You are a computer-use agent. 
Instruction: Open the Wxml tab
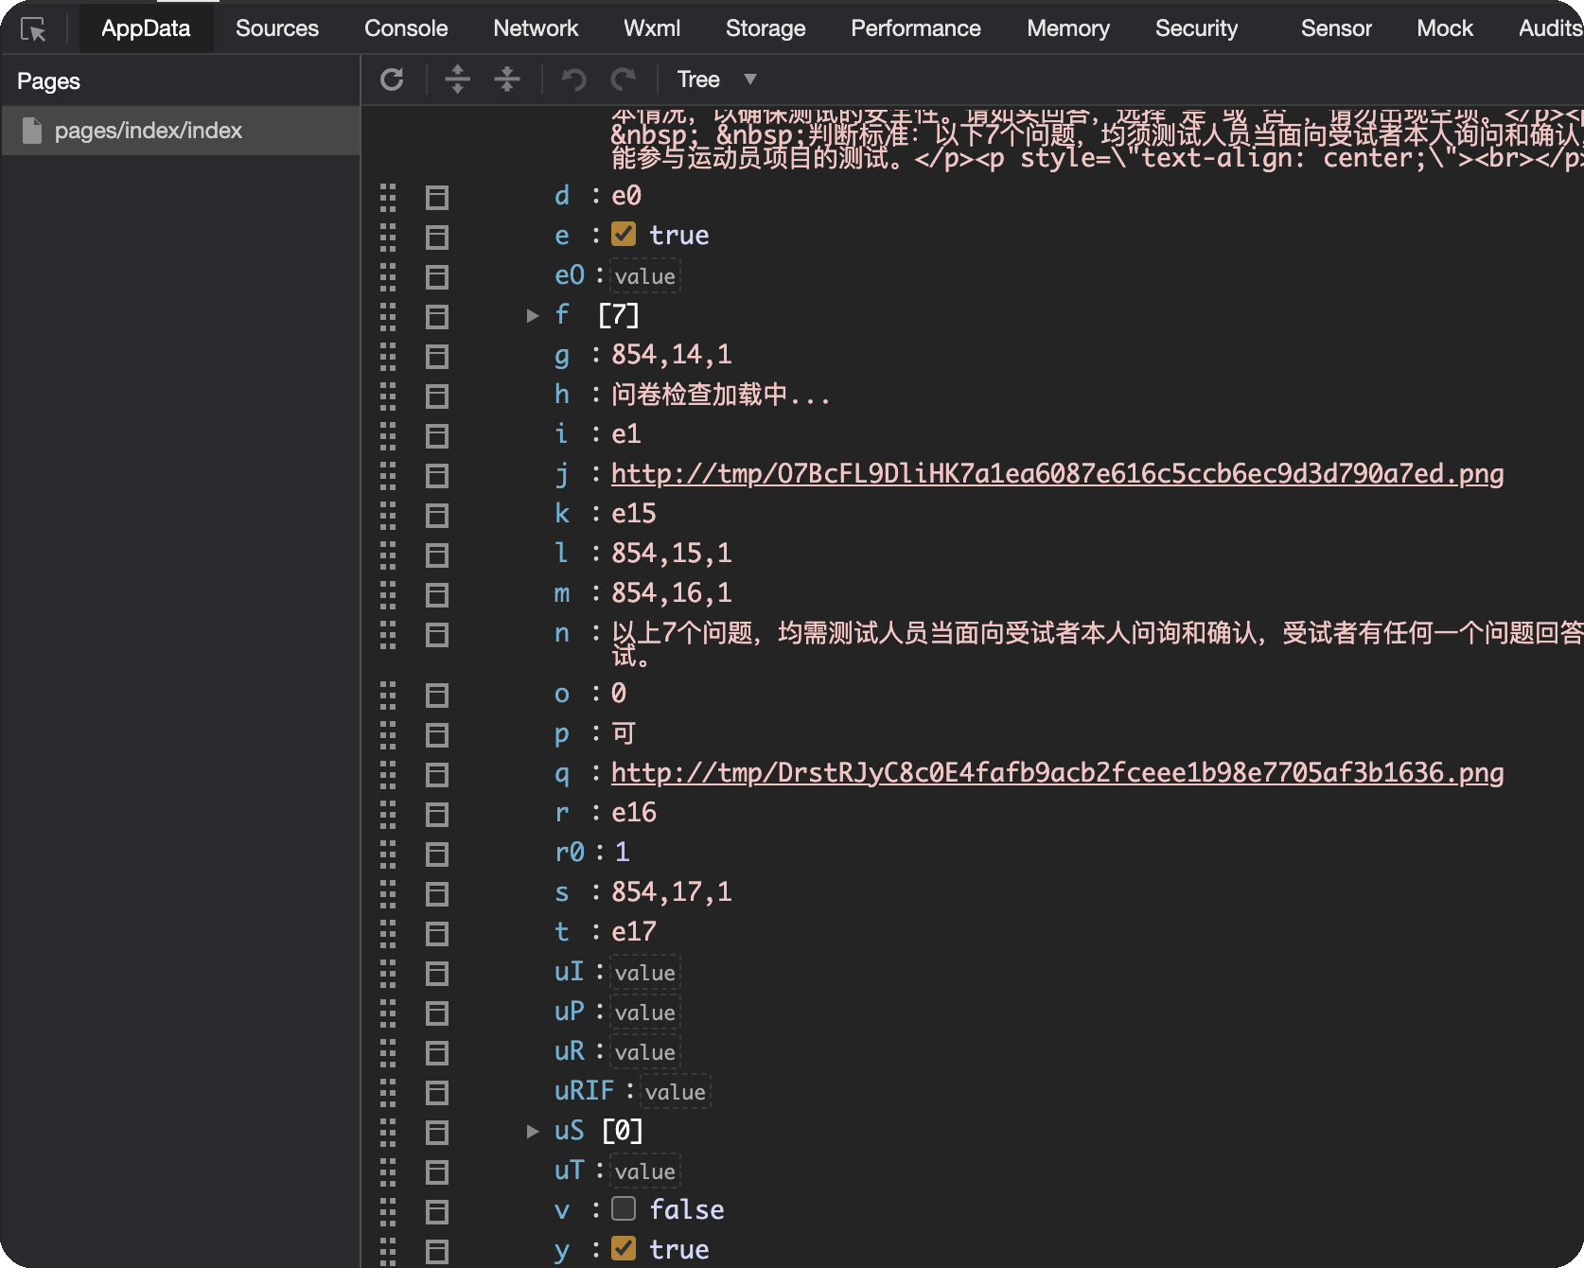[x=652, y=28]
